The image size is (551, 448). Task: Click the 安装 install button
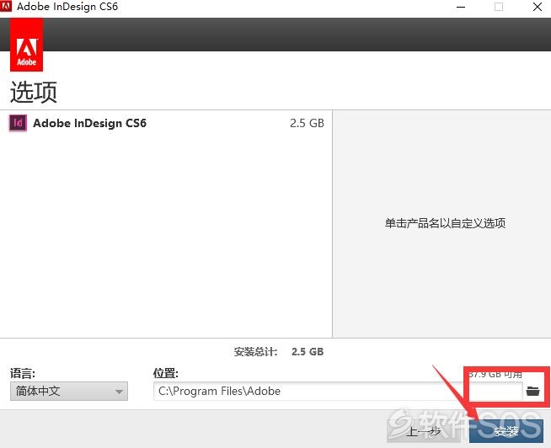coord(506,431)
